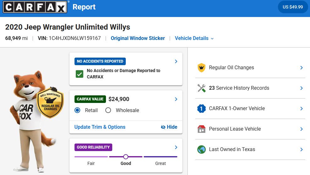
Task: Click No Accidents or Damage Reported text
Action: [x=124, y=74]
